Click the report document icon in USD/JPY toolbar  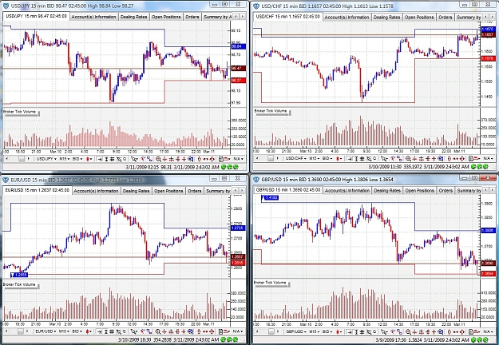click(x=221, y=159)
